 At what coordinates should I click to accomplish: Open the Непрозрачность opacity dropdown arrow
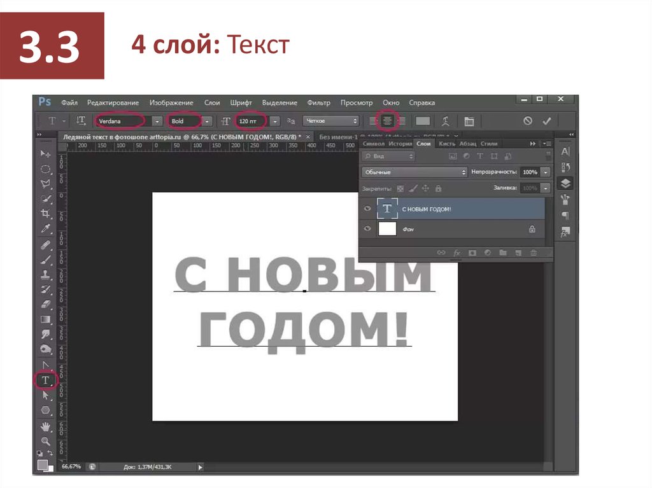point(546,172)
